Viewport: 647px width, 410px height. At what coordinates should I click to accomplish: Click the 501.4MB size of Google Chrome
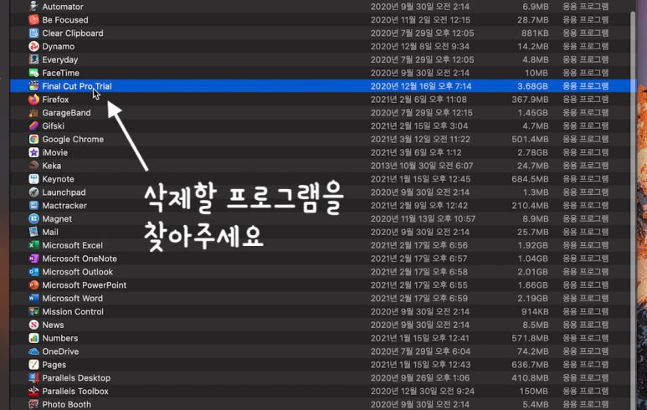[530, 139]
